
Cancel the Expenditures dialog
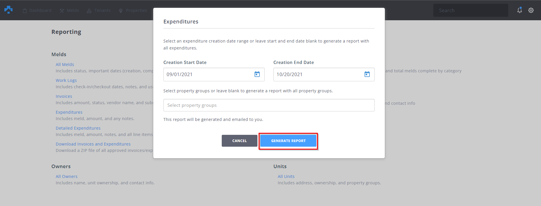pyautogui.click(x=239, y=141)
